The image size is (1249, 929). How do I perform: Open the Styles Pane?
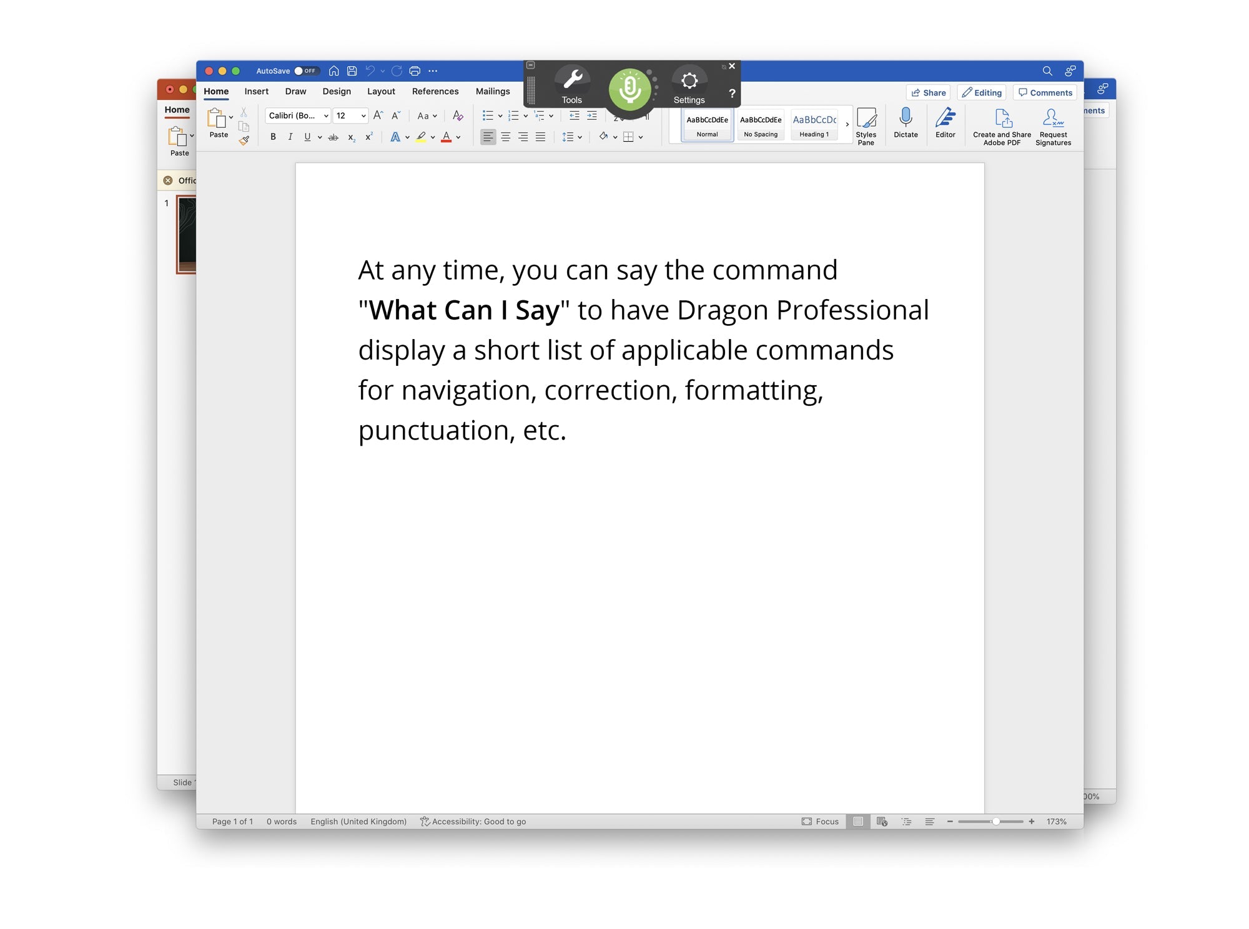(x=866, y=125)
